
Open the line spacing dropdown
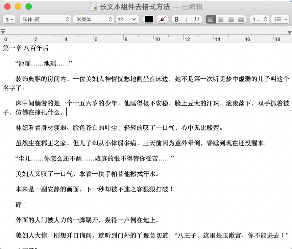pos(260,19)
